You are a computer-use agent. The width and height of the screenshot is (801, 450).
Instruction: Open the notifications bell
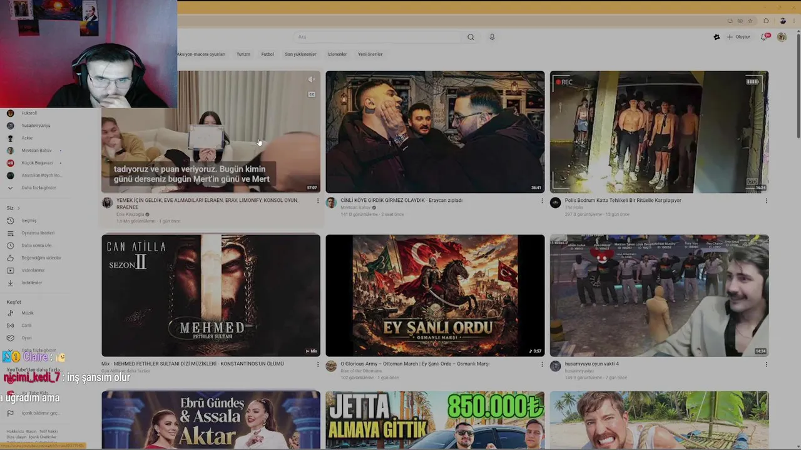(x=764, y=37)
